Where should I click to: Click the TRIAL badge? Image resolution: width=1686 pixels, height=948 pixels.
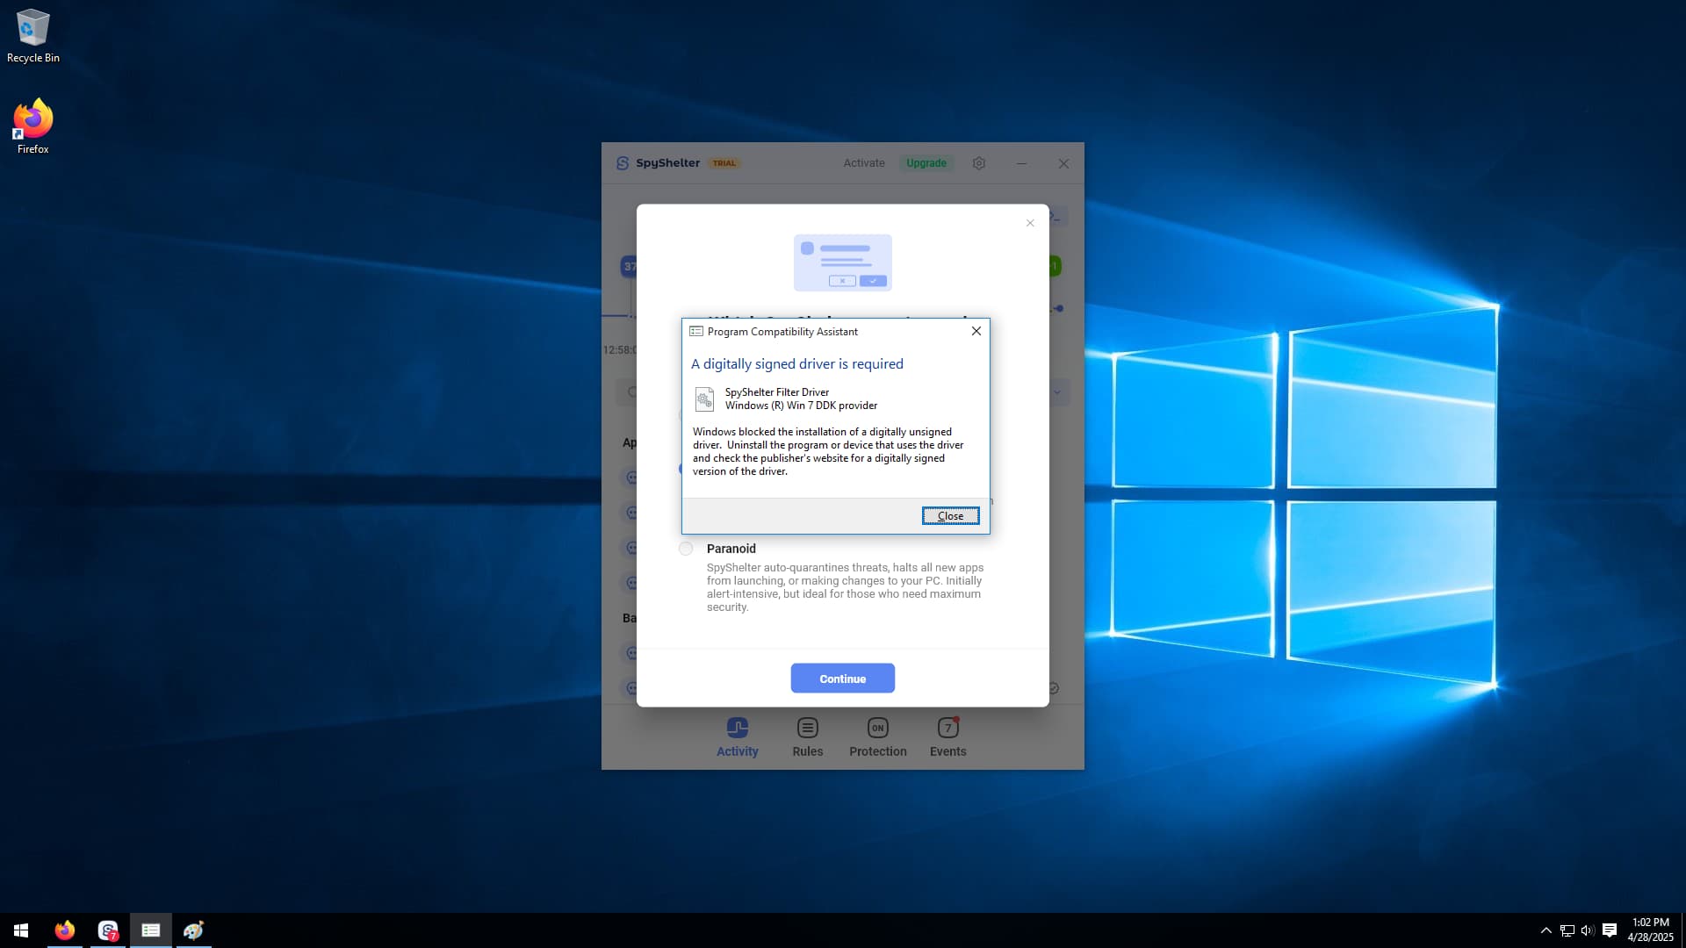pos(724,163)
